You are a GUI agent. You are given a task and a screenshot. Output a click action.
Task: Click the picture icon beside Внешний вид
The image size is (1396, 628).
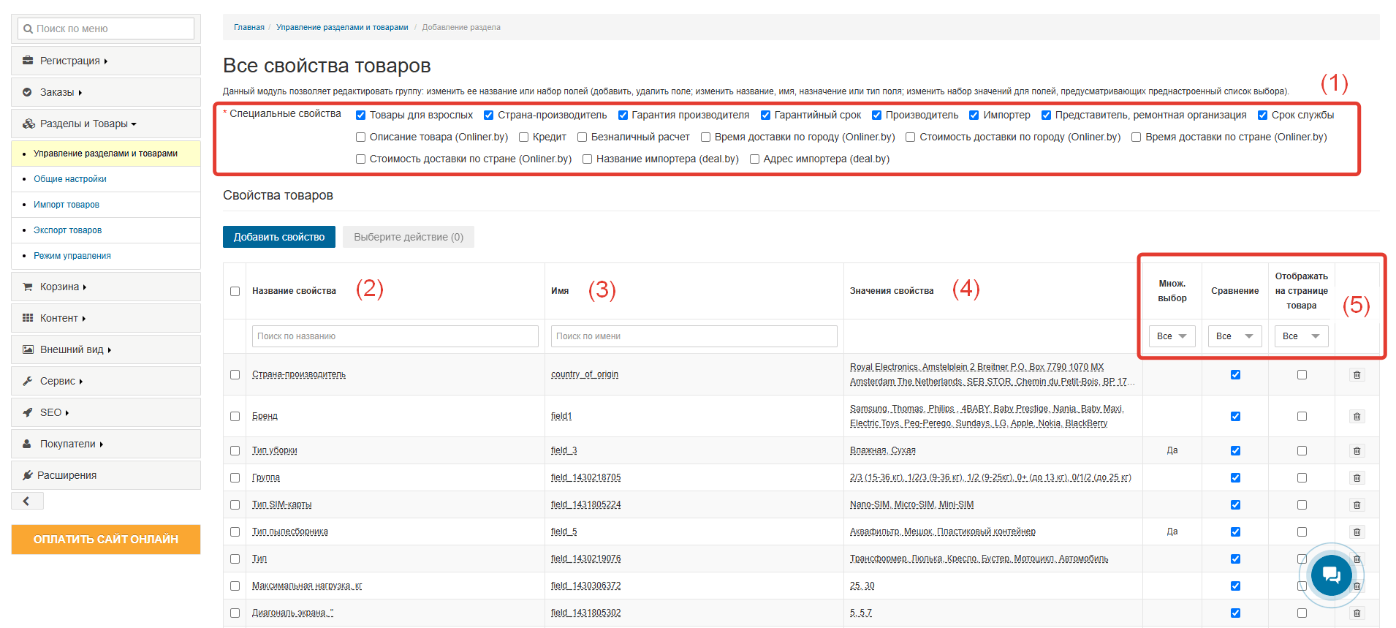pos(28,349)
